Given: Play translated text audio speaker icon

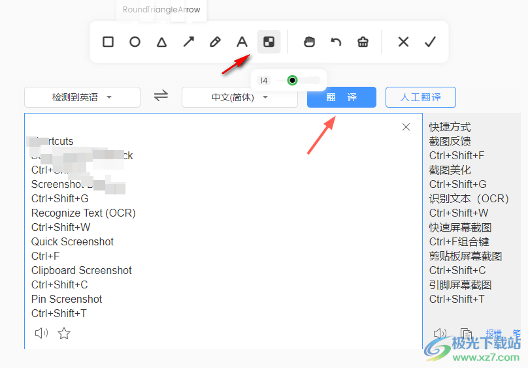Looking at the screenshot, I should coord(440,333).
